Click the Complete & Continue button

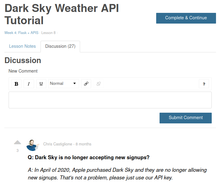click(x=186, y=18)
